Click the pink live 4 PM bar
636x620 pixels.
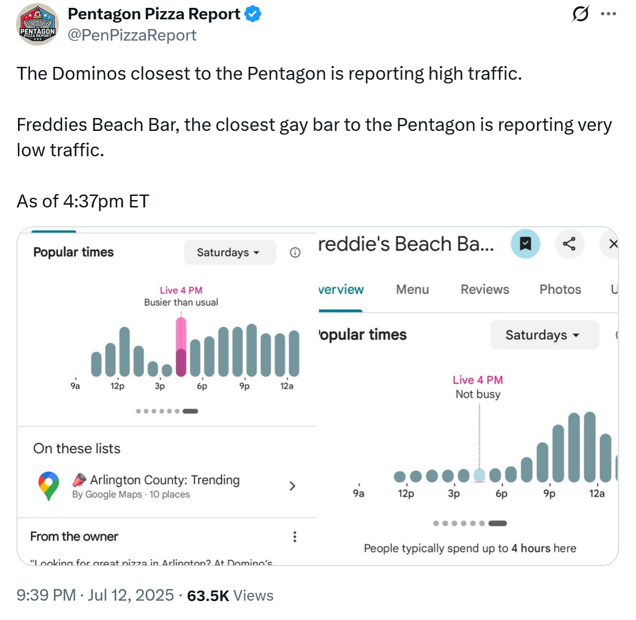click(x=181, y=347)
